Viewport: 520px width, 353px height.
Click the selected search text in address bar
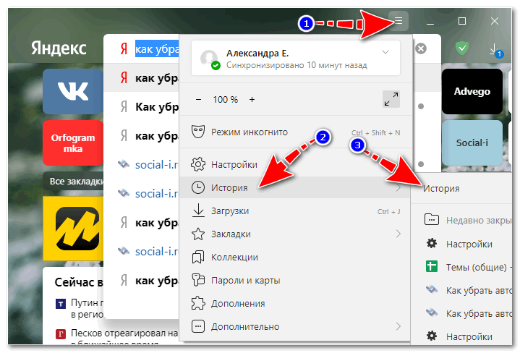pyautogui.click(x=157, y=48)
